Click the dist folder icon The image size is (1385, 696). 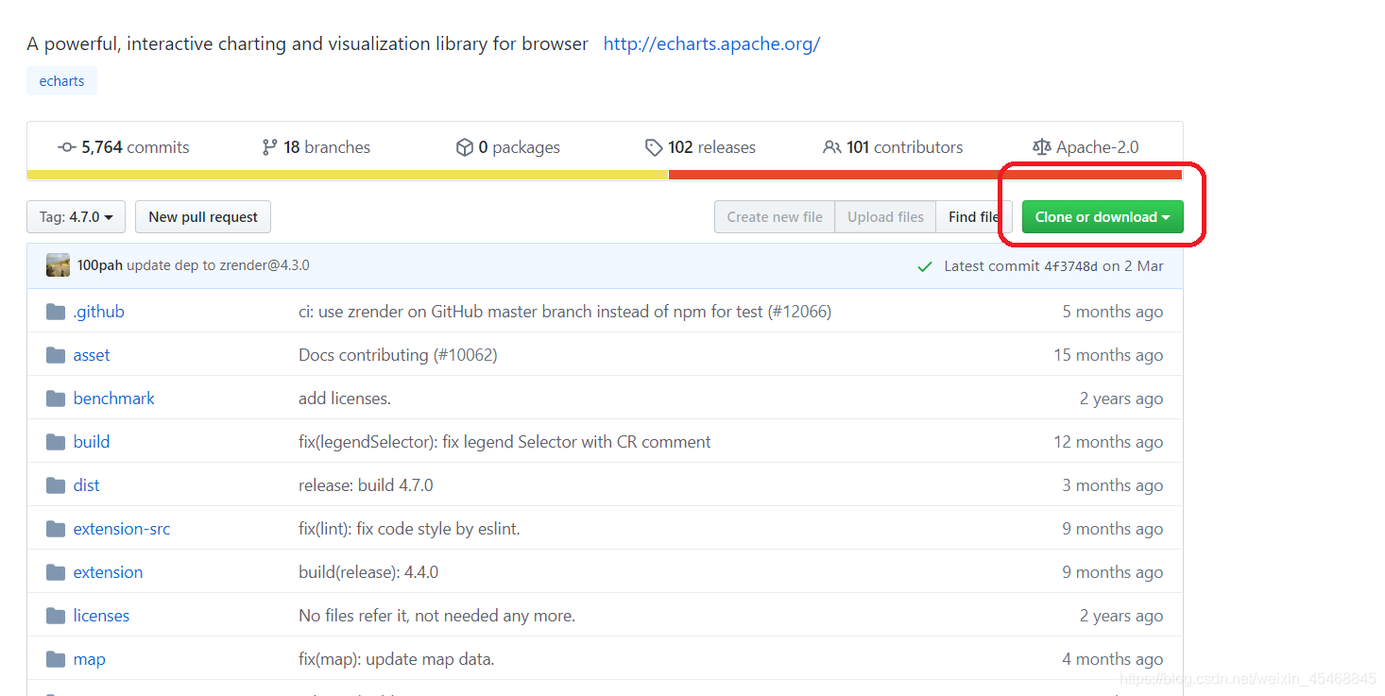pyautogui.click(x=56, y=485)
